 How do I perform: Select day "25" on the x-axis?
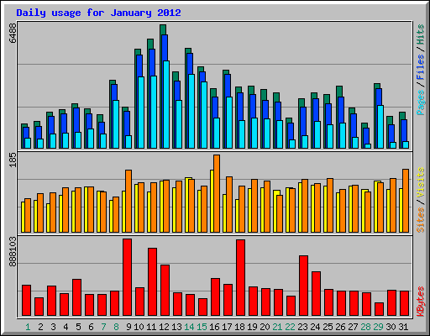point(328,327)
